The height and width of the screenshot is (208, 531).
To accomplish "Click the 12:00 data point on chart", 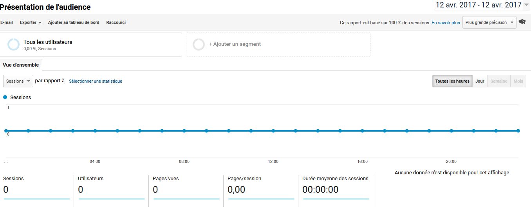I will (273, 131).
